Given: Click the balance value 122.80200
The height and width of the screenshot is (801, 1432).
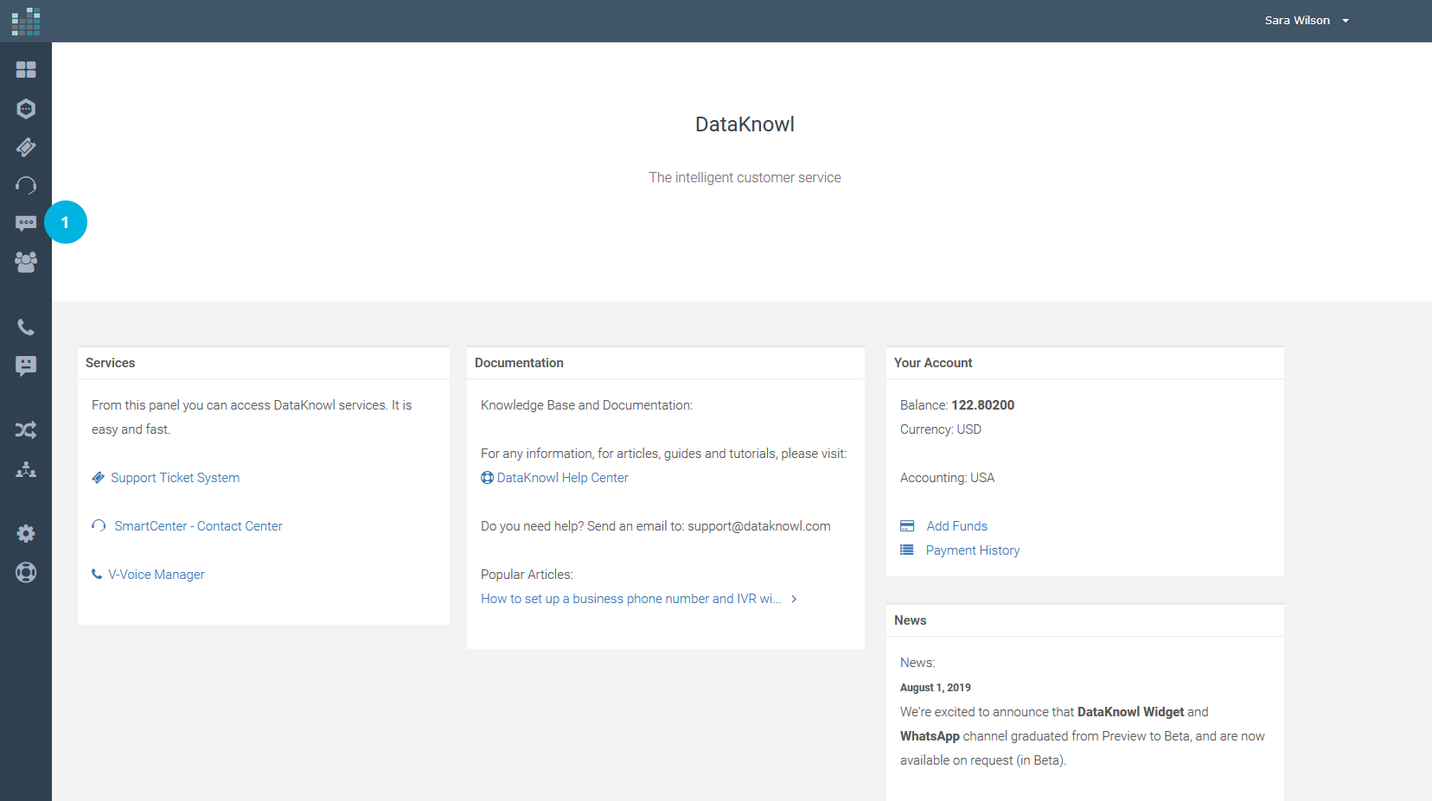Looking at the screenshot, I should coord(983,405).
